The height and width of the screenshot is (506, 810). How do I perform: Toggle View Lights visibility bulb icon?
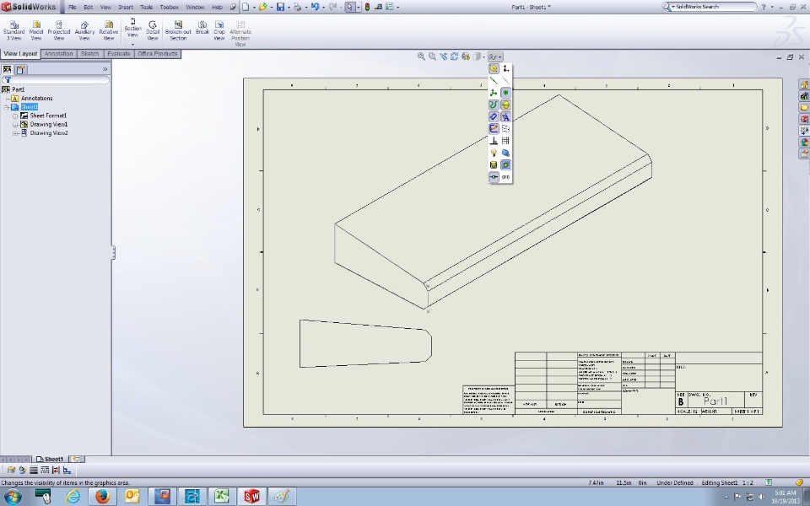494,153
